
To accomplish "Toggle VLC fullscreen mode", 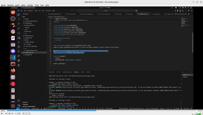I will click(16, 113).
